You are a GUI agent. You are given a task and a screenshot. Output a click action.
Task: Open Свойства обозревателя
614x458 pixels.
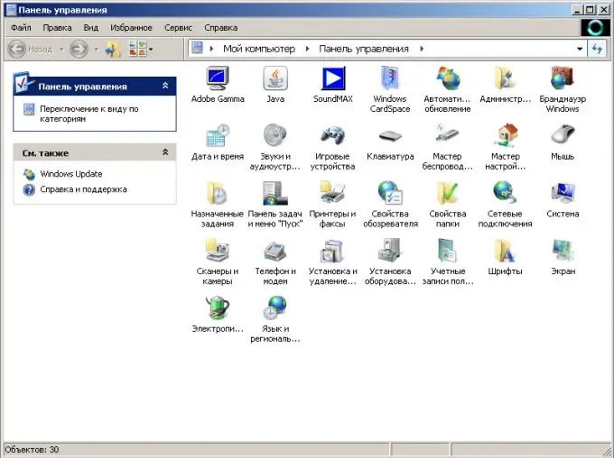pyautogui.click(x=390, y=205)
